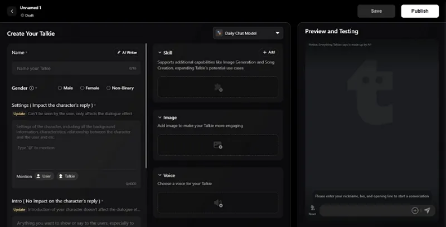Click the model icon in Daily Chat dropdown

click(x=219, y=33)
